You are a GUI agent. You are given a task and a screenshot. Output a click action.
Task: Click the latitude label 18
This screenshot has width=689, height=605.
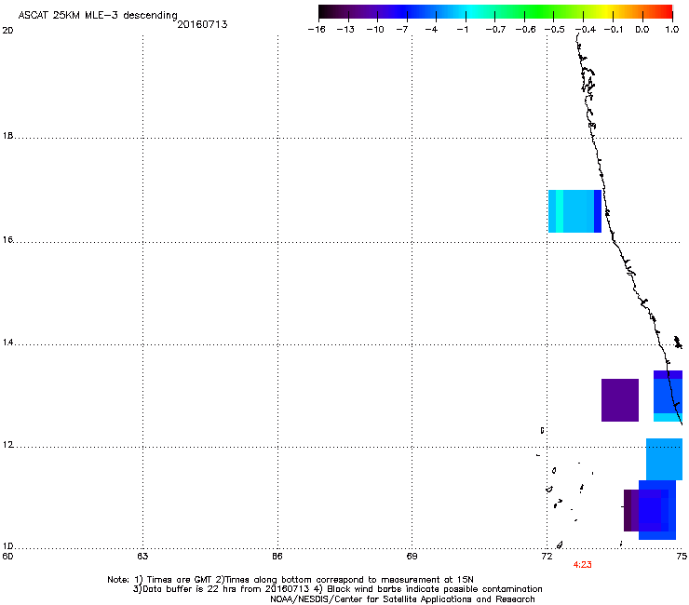click(x=7, y=136)
